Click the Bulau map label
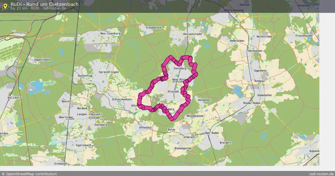Screen dimensions: 335x176 click(171, 130)
